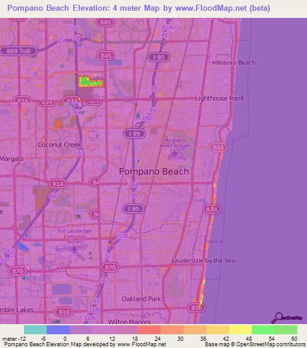Pick the purple 0 to 6 legend swatch
The width and height of the screenshot is (307, 348).
(81, 330)
